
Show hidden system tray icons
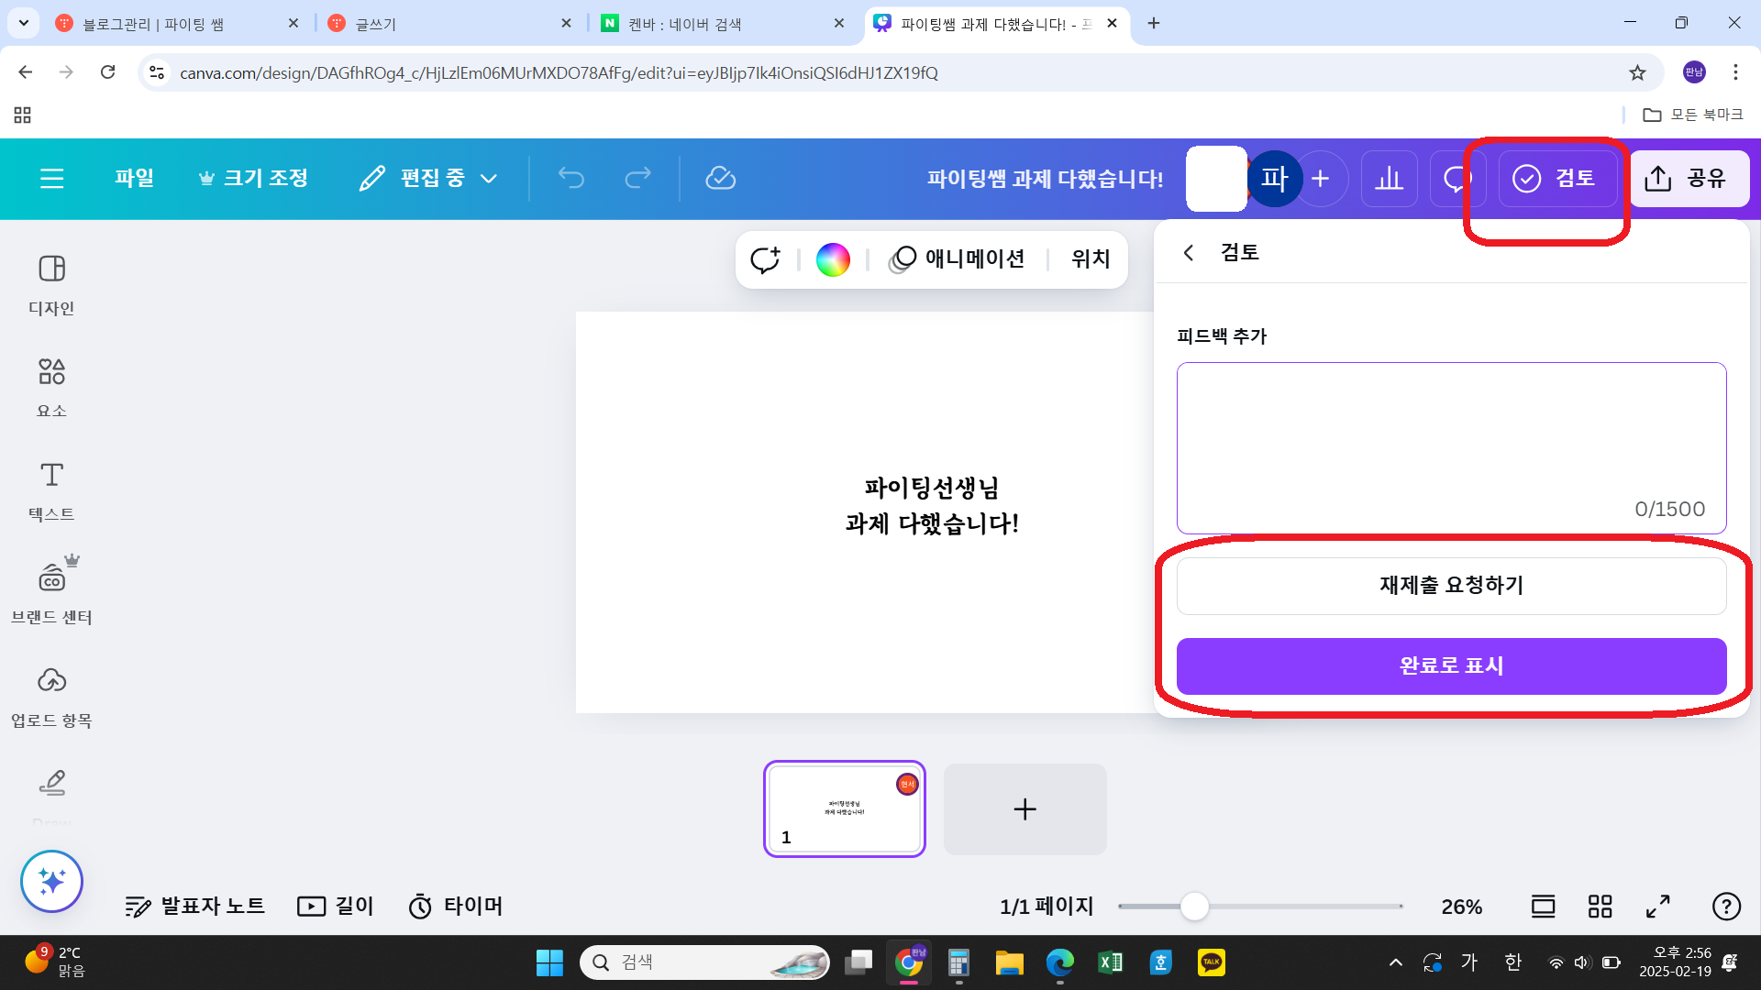1395,962
